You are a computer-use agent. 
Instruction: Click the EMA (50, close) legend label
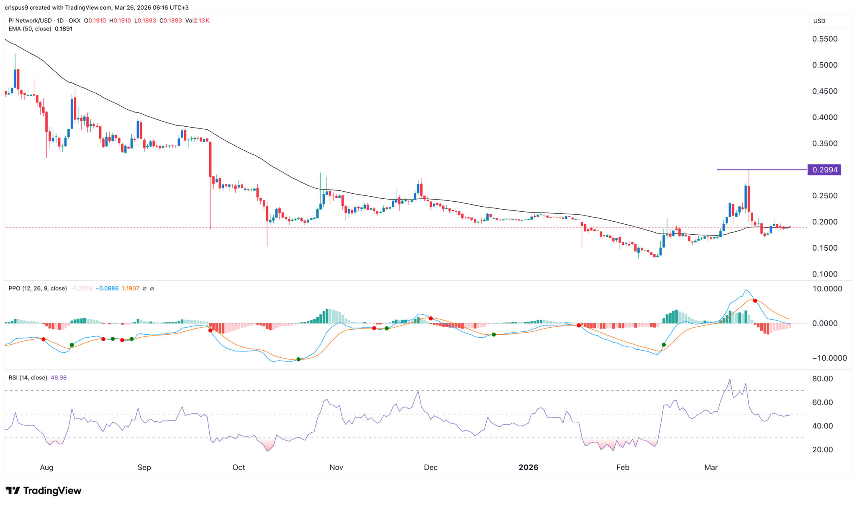click(30, 29)
